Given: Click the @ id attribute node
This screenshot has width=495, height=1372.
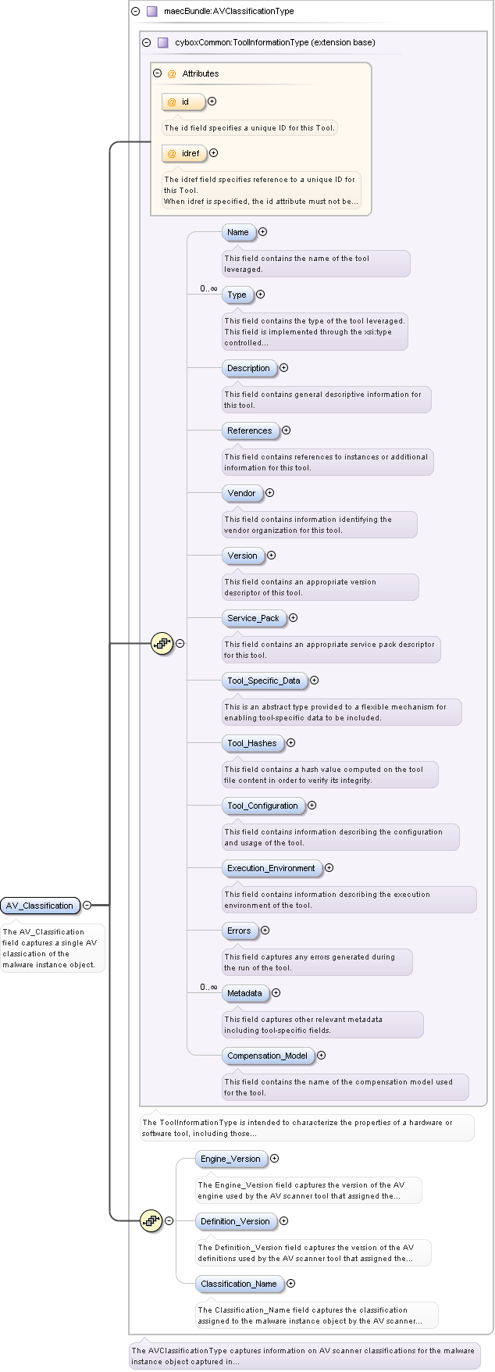Looking at the screenshot, I should [183, 102].
